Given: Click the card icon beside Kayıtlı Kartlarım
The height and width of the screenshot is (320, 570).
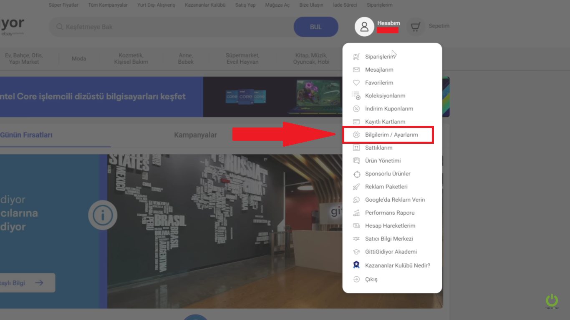Looking at the screenshot, I should click(x=356, y=121).
